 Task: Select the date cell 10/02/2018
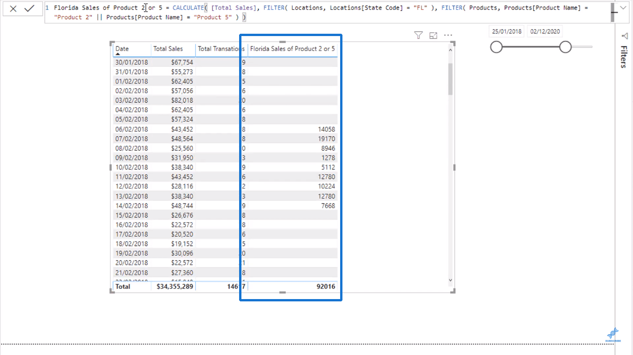pyautogui.click(x=132, y=167)
